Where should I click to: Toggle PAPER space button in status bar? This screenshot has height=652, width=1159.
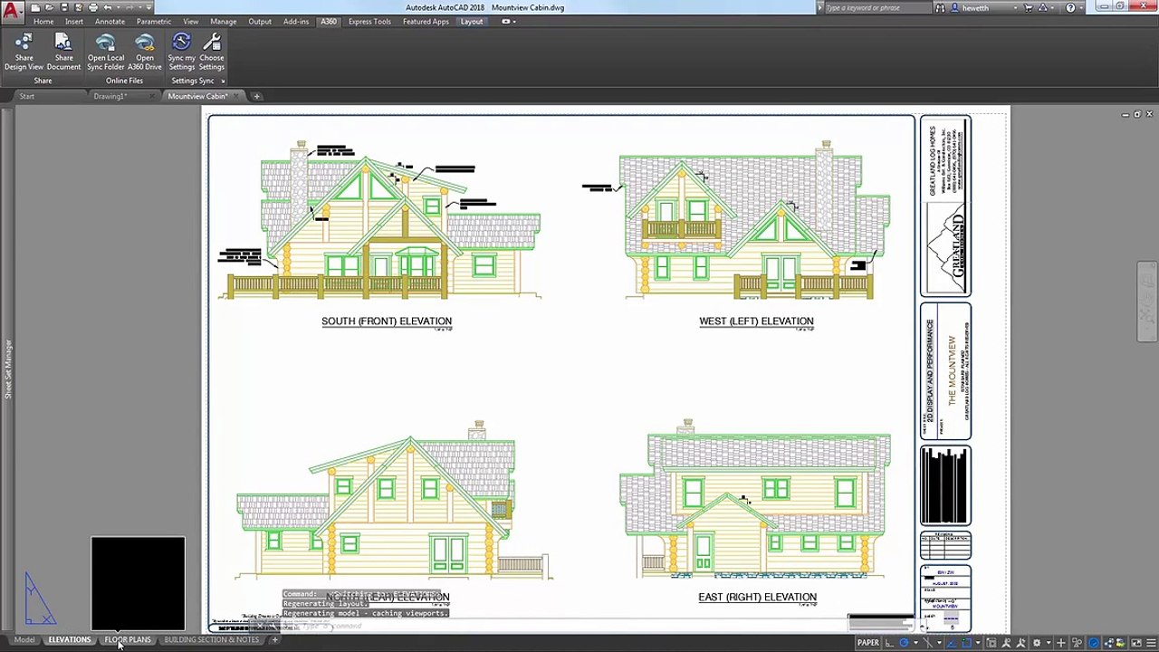pos(868,643)
